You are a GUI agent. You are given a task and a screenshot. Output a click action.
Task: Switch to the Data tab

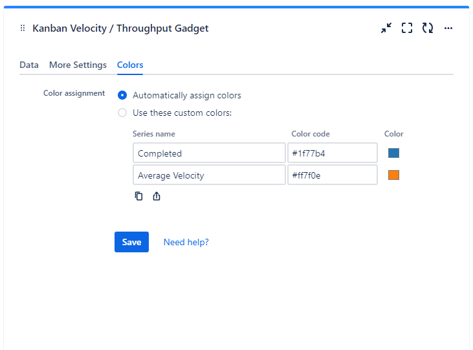pyautogui.click(x=29, y=65)
